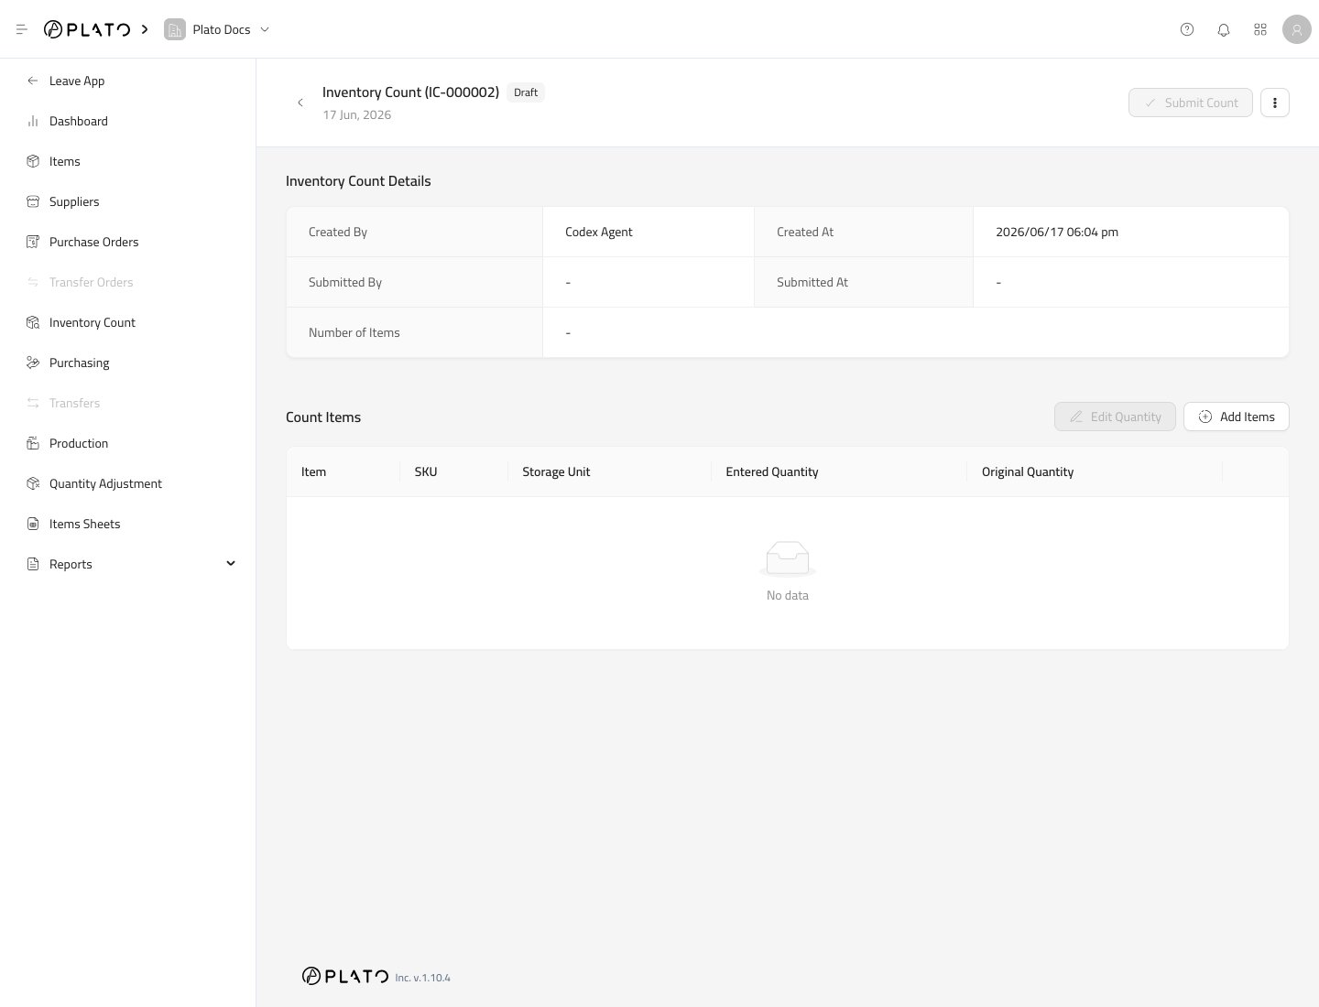Click the 2026/06/17 06:04 pm value
This screenshot has height=1007, width=1319.
pyautogui.click(x=1057, y=232)
